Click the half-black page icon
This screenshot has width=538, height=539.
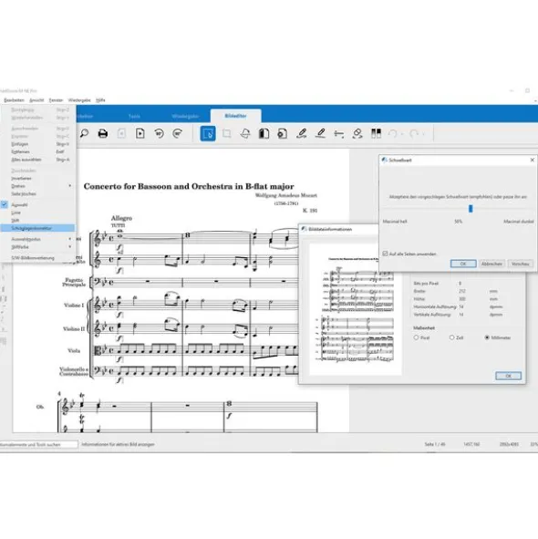tap(264, 133)
